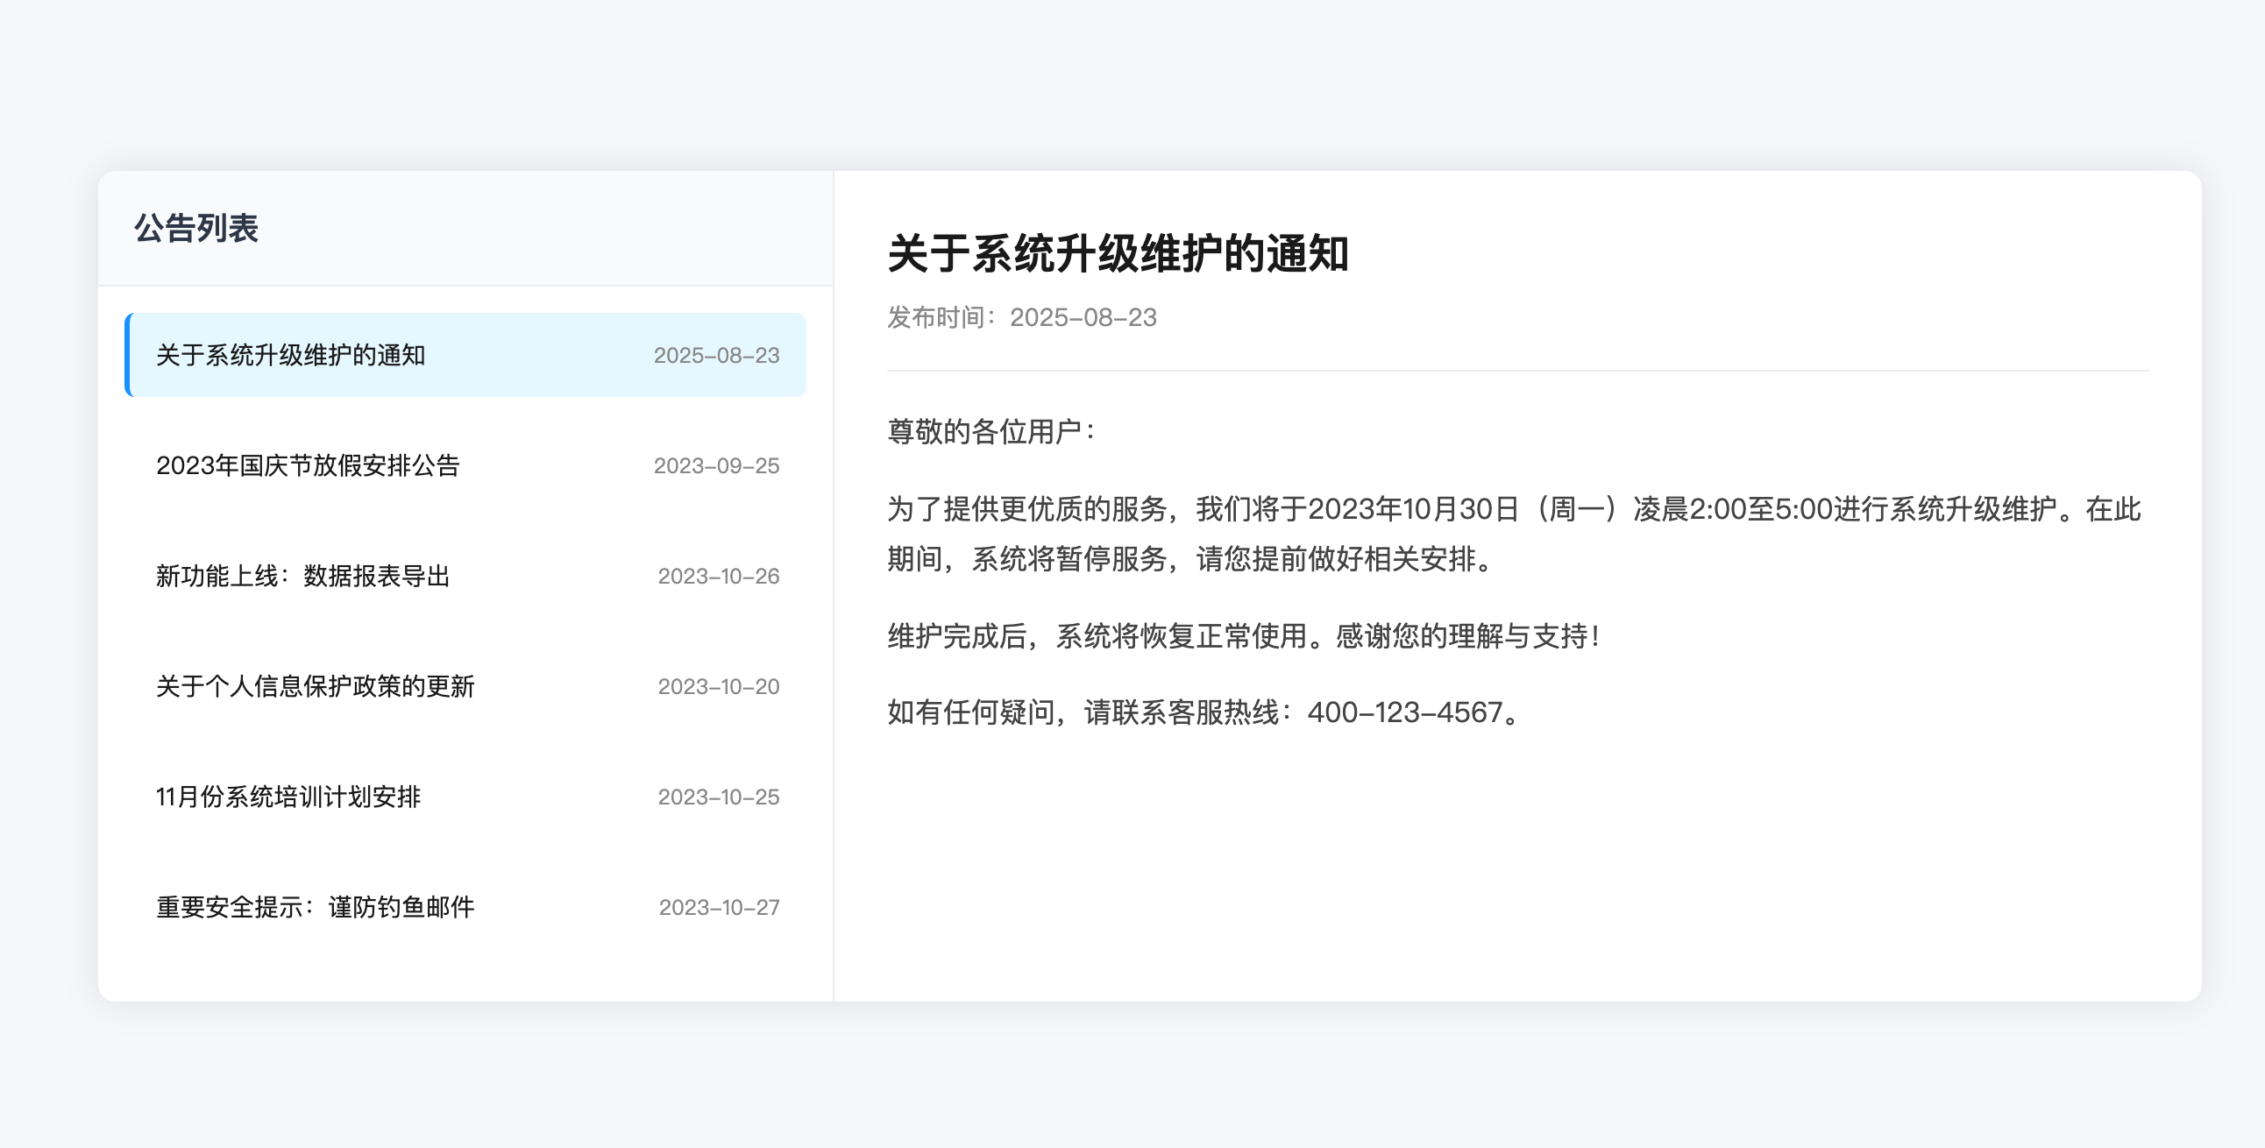Click the highlighted announcement entry
The height and width of the screenshot is (1148, 2265).
coord(465,355)
